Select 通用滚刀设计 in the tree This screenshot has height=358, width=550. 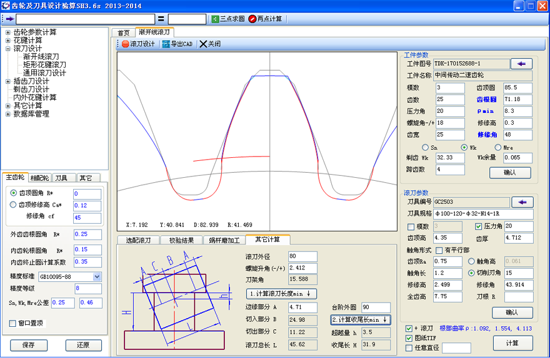44,73
